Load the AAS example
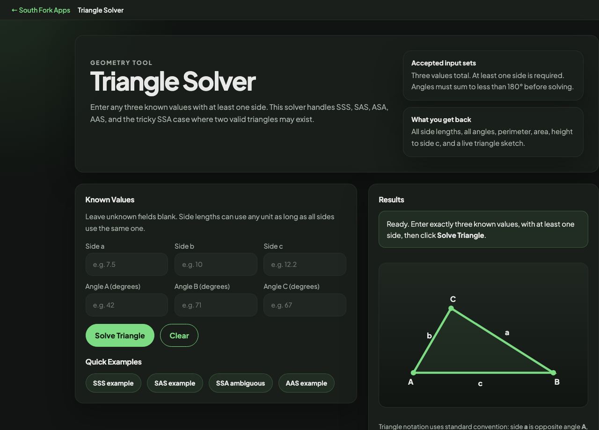599x430 pixels. [306, 383]
